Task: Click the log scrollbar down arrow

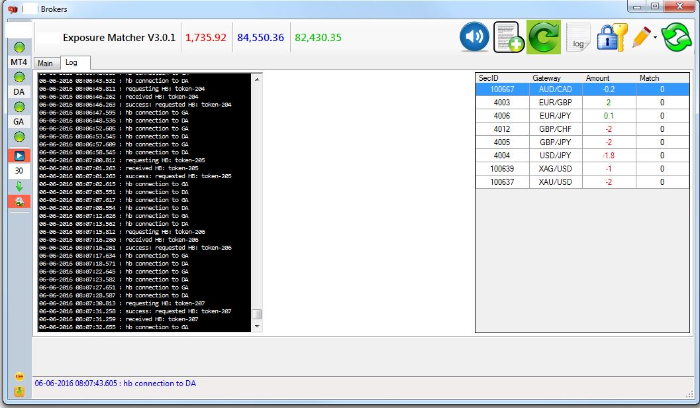Action: point(257,327)
